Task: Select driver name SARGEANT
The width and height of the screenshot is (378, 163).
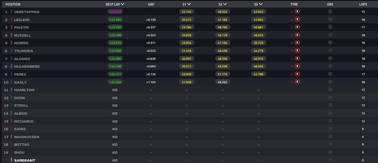Action: (25, 160)
